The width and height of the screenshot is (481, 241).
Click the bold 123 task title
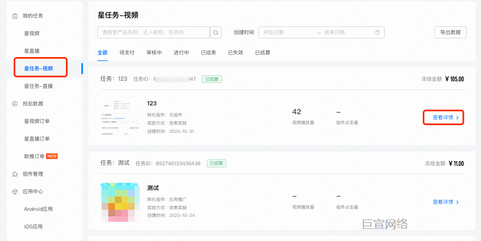(x=152, y=104)
